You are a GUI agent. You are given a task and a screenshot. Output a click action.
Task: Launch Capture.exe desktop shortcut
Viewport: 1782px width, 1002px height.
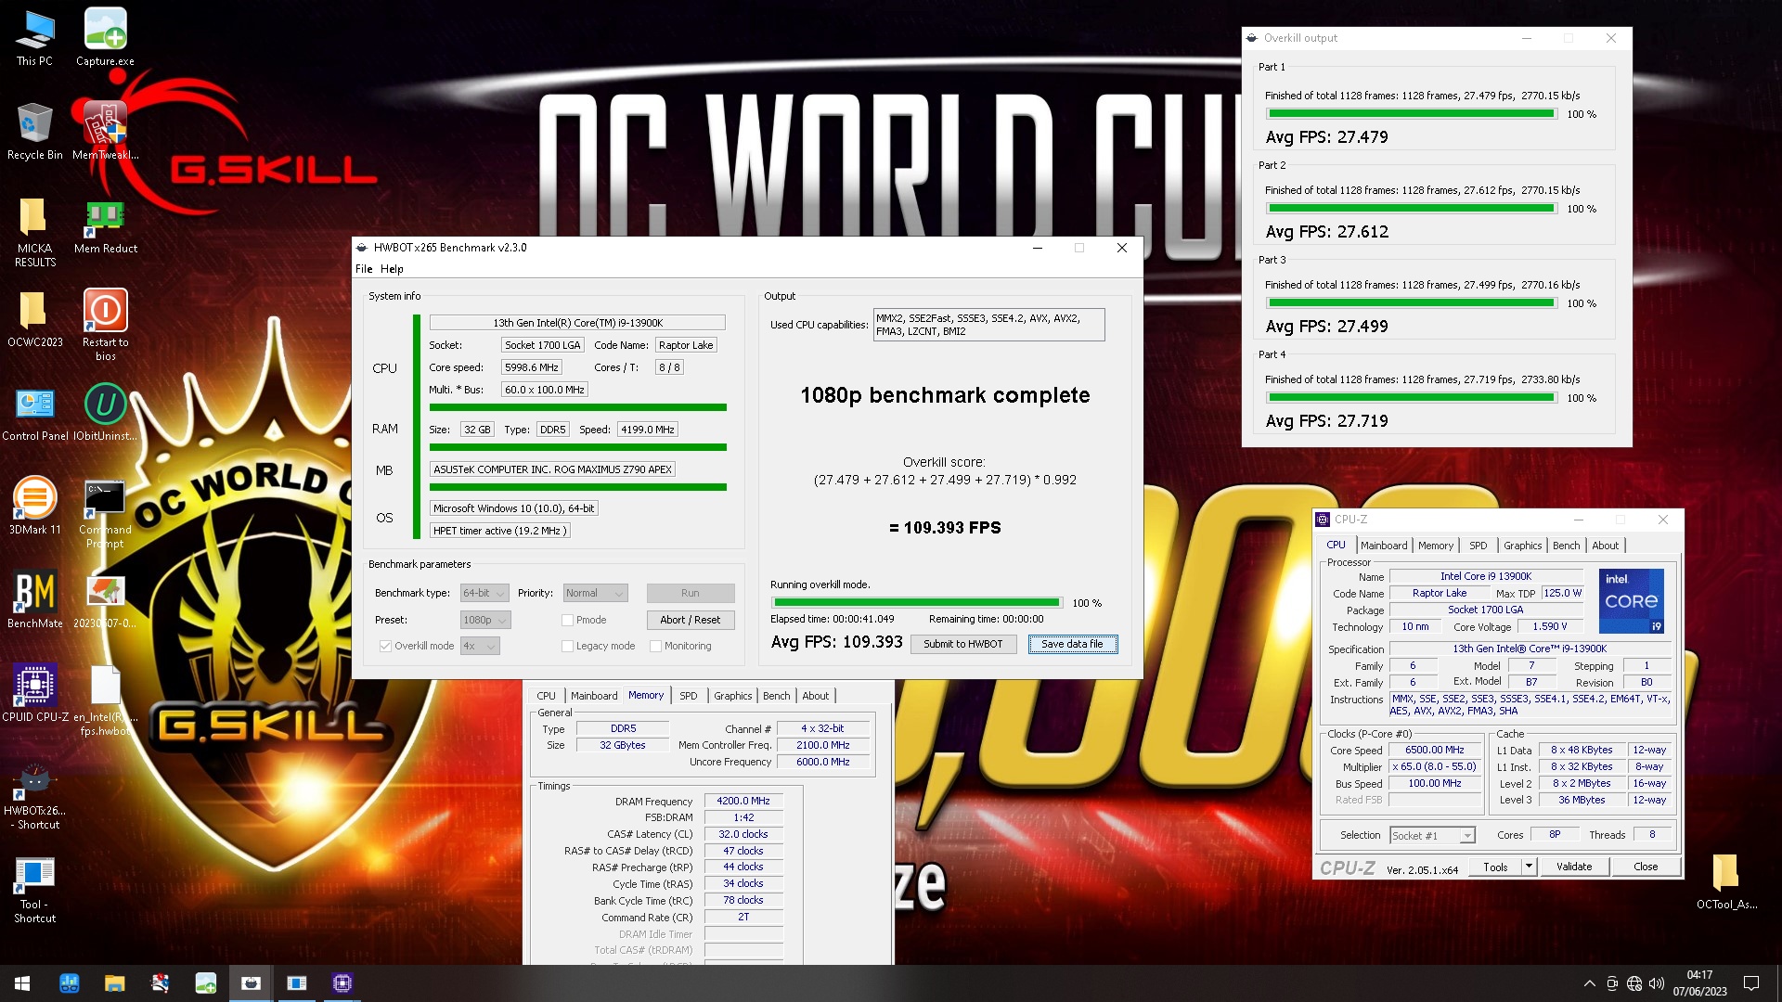coord(105,37)
